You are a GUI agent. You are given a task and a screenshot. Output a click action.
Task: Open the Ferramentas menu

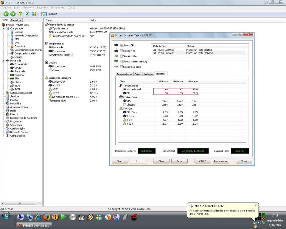(58, 8)
